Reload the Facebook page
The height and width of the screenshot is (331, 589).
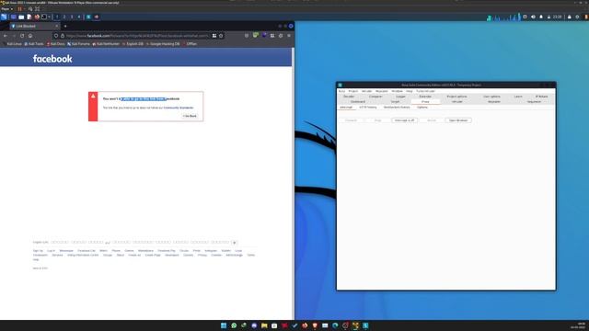pyautogui.click(x=22, y=36)
